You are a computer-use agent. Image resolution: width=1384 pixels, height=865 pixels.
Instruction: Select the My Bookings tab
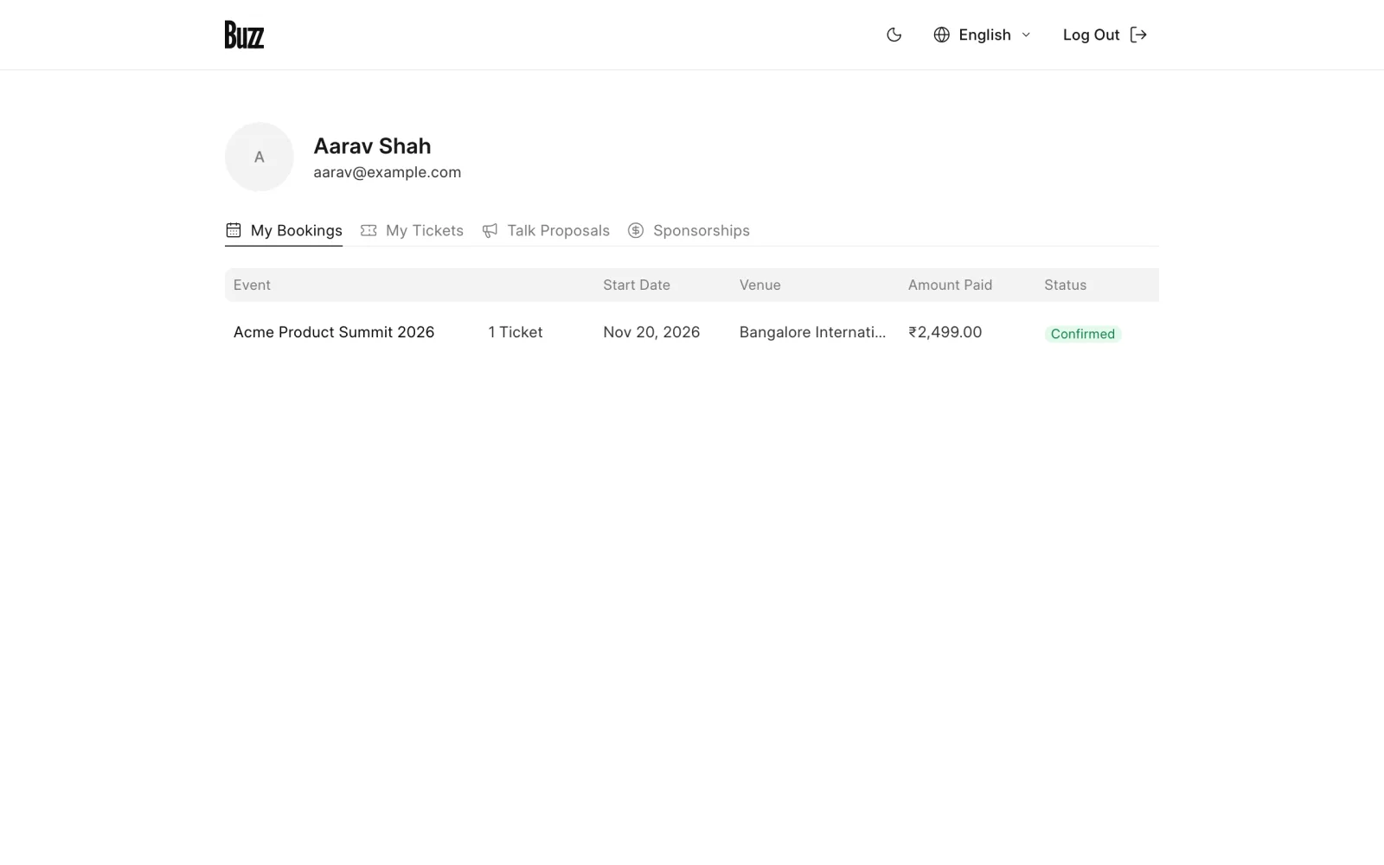(284, 230)
